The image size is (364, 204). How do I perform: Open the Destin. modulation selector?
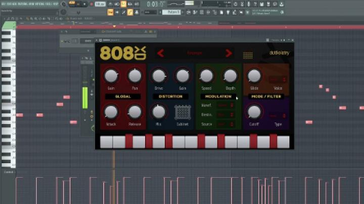(x=225, y=115)
